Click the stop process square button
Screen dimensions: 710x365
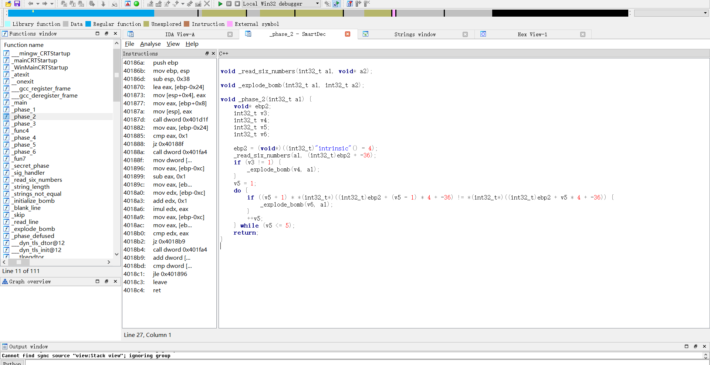pos(237,4)
